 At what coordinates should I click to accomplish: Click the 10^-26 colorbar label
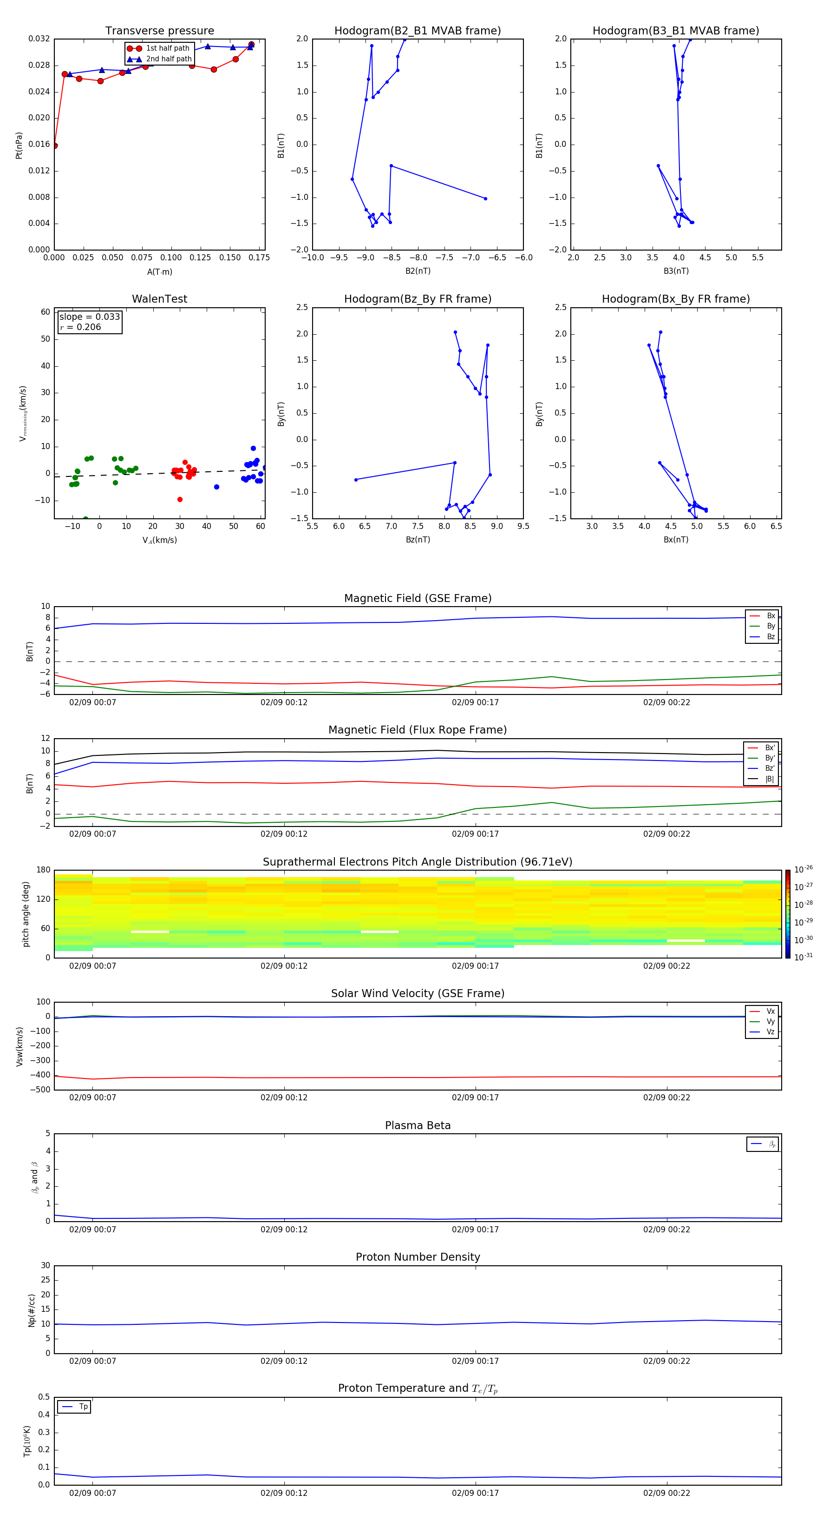803,869
